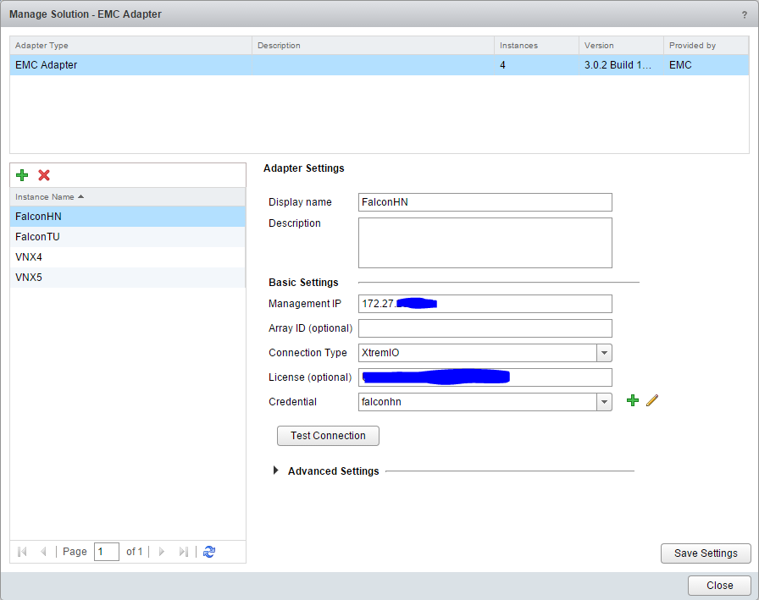The image size is (759, 600).
Task: Expand the Advanced Settings section
Action: tap(276, 471)
